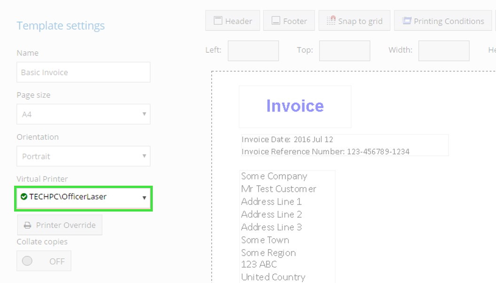
Task: Click the printer icon on Printer Override
Action: coord(28,225)
